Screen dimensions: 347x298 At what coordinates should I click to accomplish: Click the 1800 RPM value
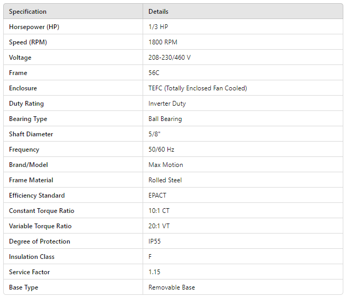coord(164,42)
